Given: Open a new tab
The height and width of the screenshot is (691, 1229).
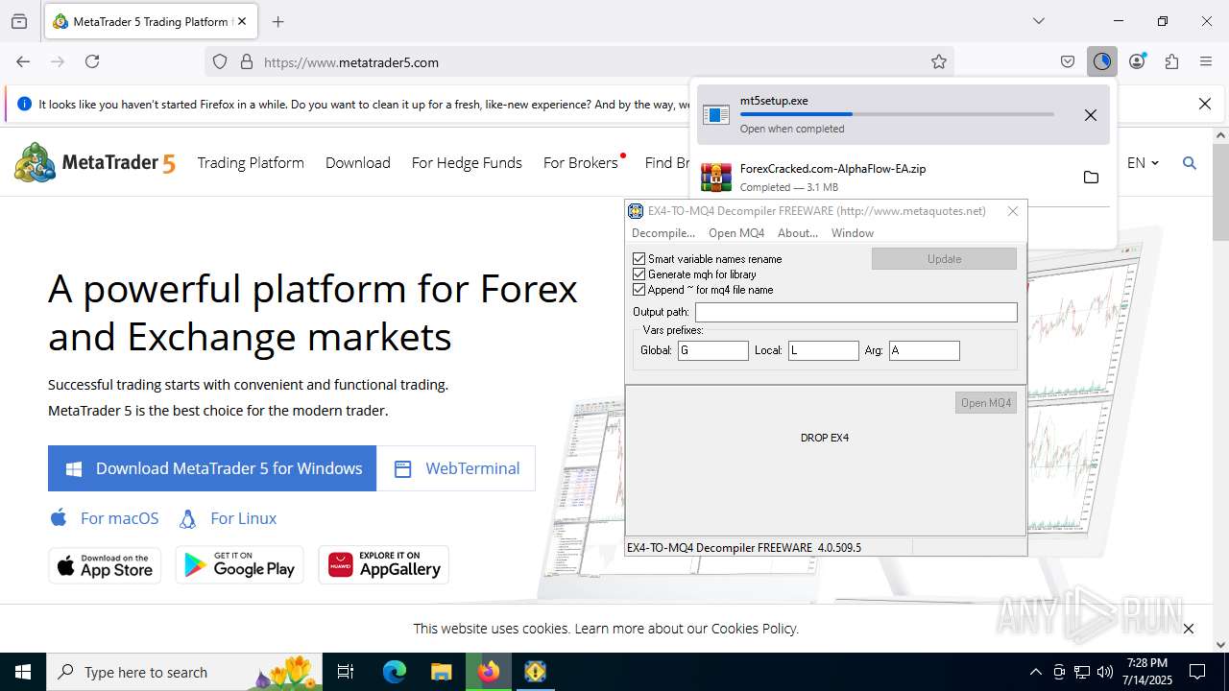Looking at the screenshot, I should point(277,21).
